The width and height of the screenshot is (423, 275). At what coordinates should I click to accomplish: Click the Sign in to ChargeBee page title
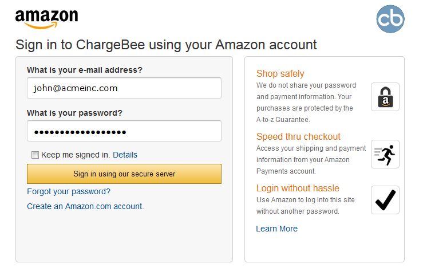[166, 45]
